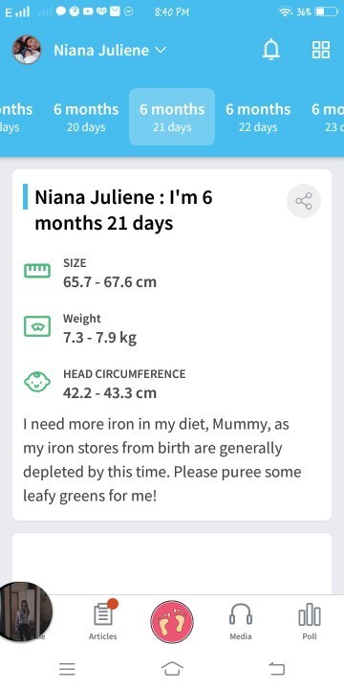Tap the baby face head circumference icon
The image size is (344, 689).
pyautogui.click(x=37, y=382)
